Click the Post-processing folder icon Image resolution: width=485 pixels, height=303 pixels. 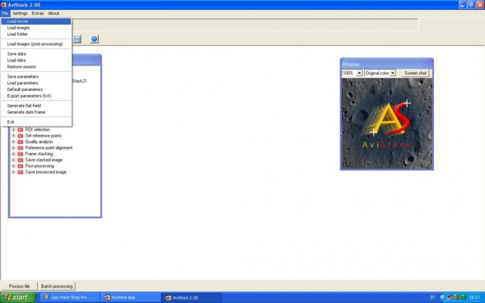point(20,166)
